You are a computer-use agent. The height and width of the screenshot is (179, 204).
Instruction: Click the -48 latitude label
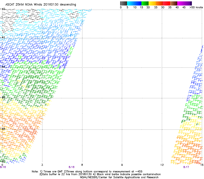2,129
